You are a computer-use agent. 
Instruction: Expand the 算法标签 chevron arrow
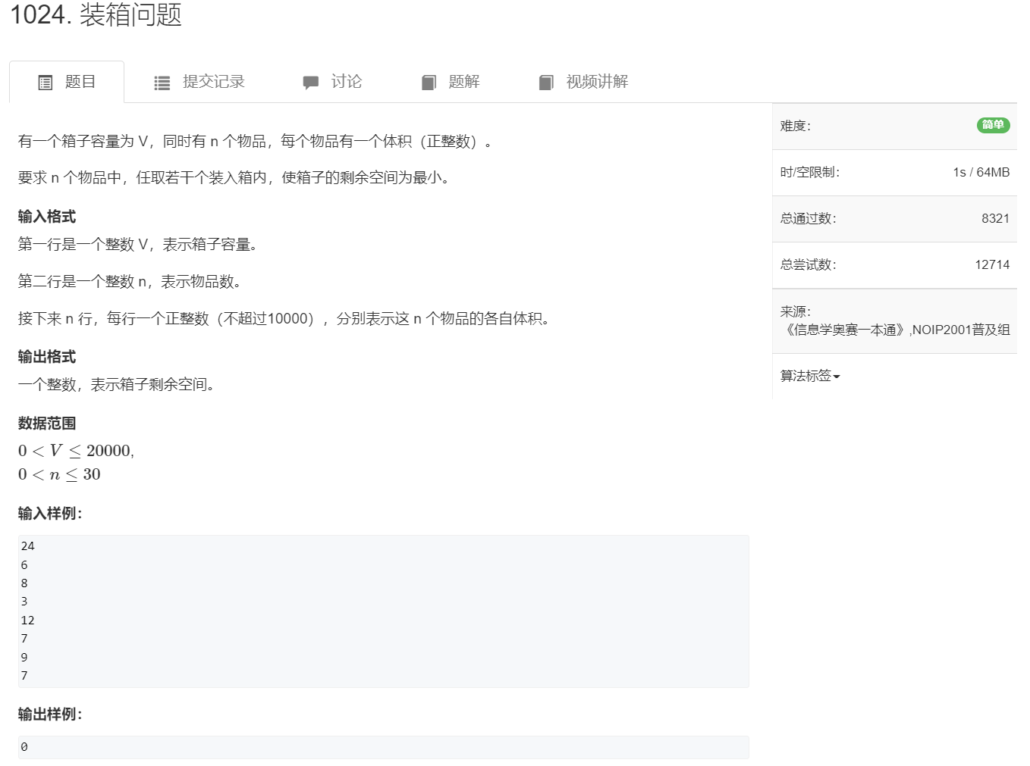(x=837, y=377)
